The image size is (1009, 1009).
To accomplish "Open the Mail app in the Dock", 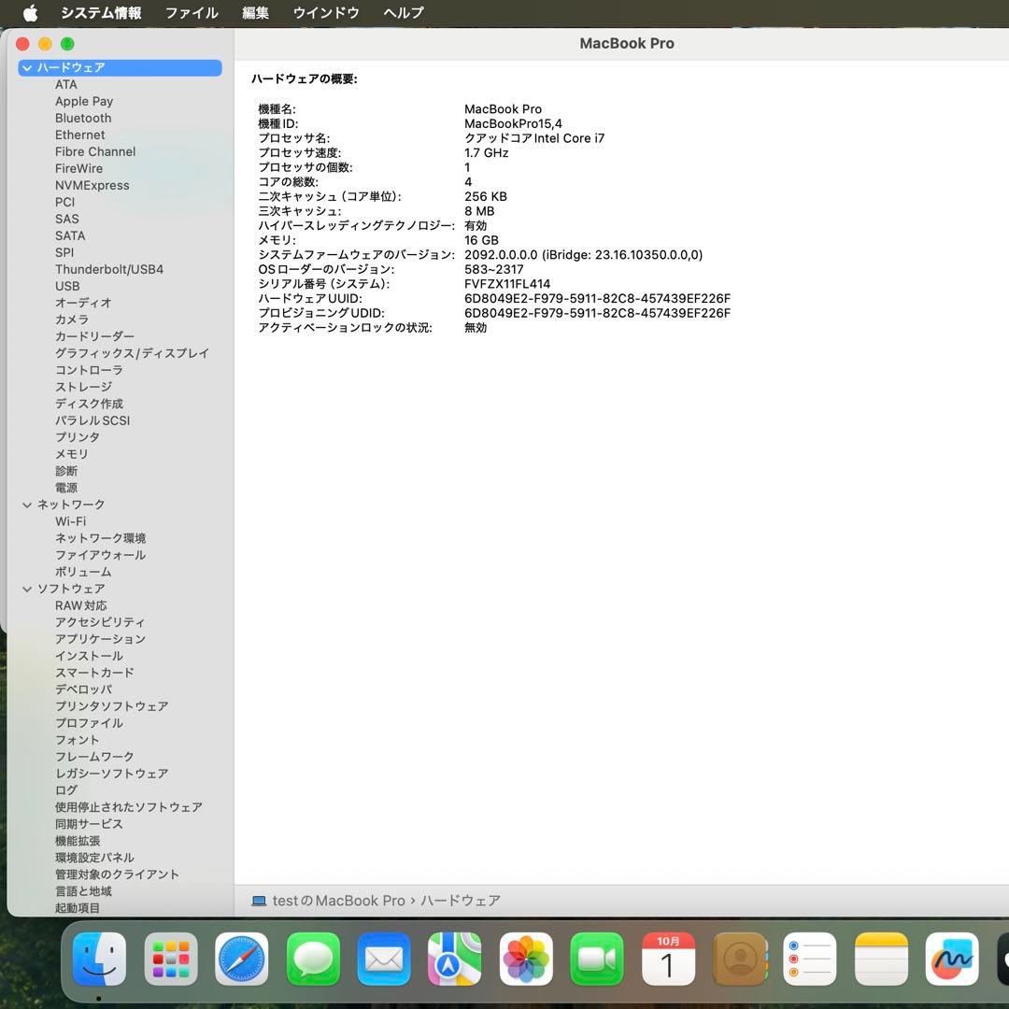I will [x=383, y=959].
